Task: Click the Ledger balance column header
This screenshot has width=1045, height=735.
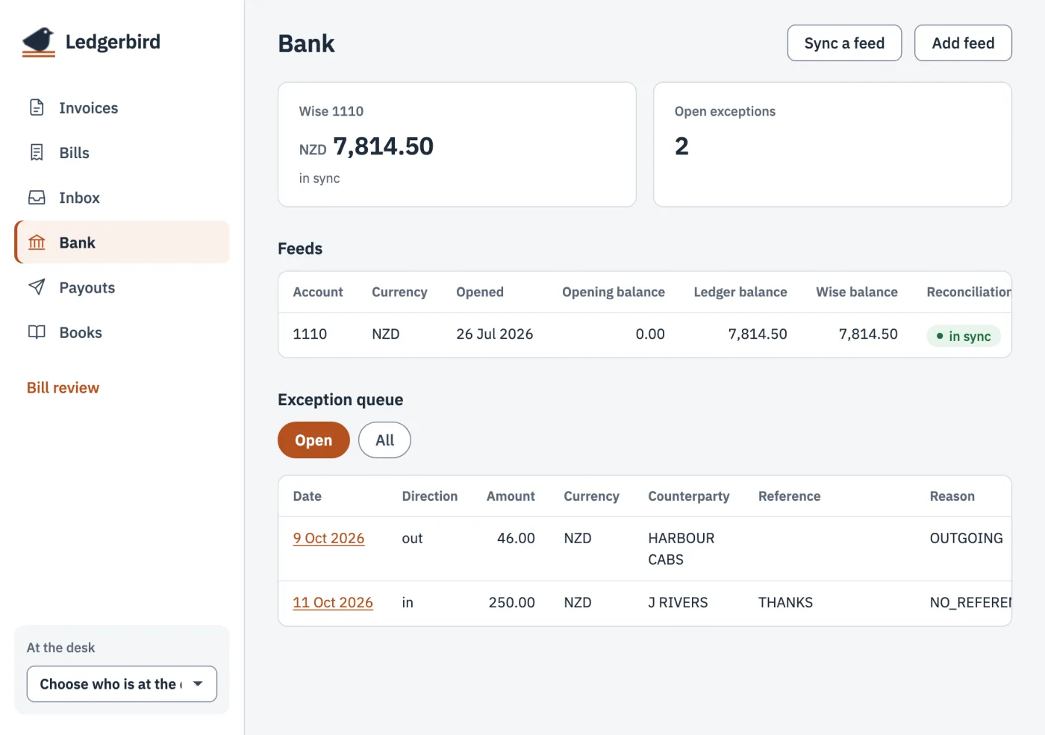Action: (x=740, y=292)
